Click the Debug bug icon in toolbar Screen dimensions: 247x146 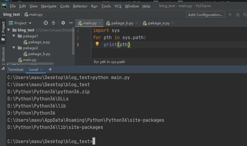[x=237, y=15]
